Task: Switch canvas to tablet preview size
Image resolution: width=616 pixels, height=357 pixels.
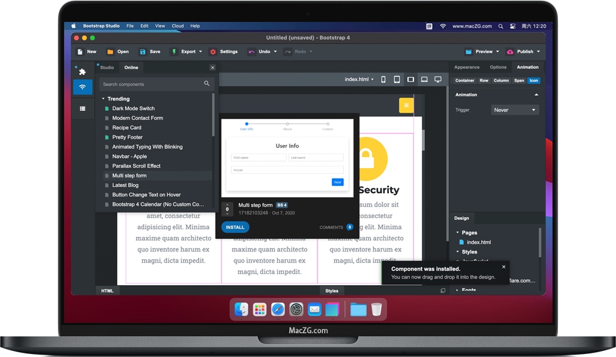Action: (397, 79)
